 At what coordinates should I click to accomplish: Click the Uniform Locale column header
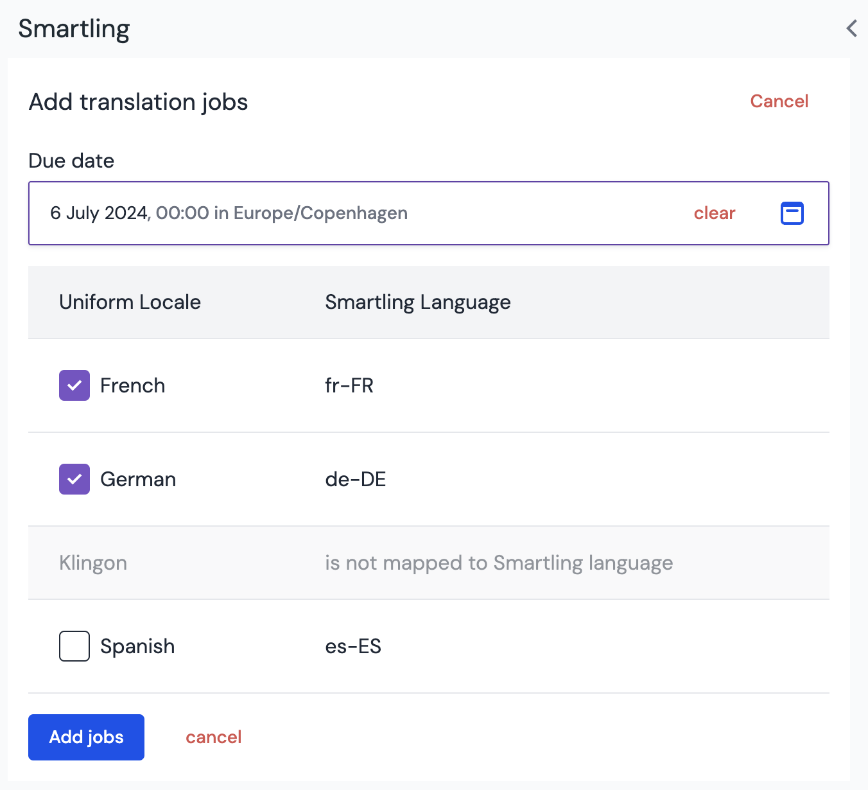130,302
